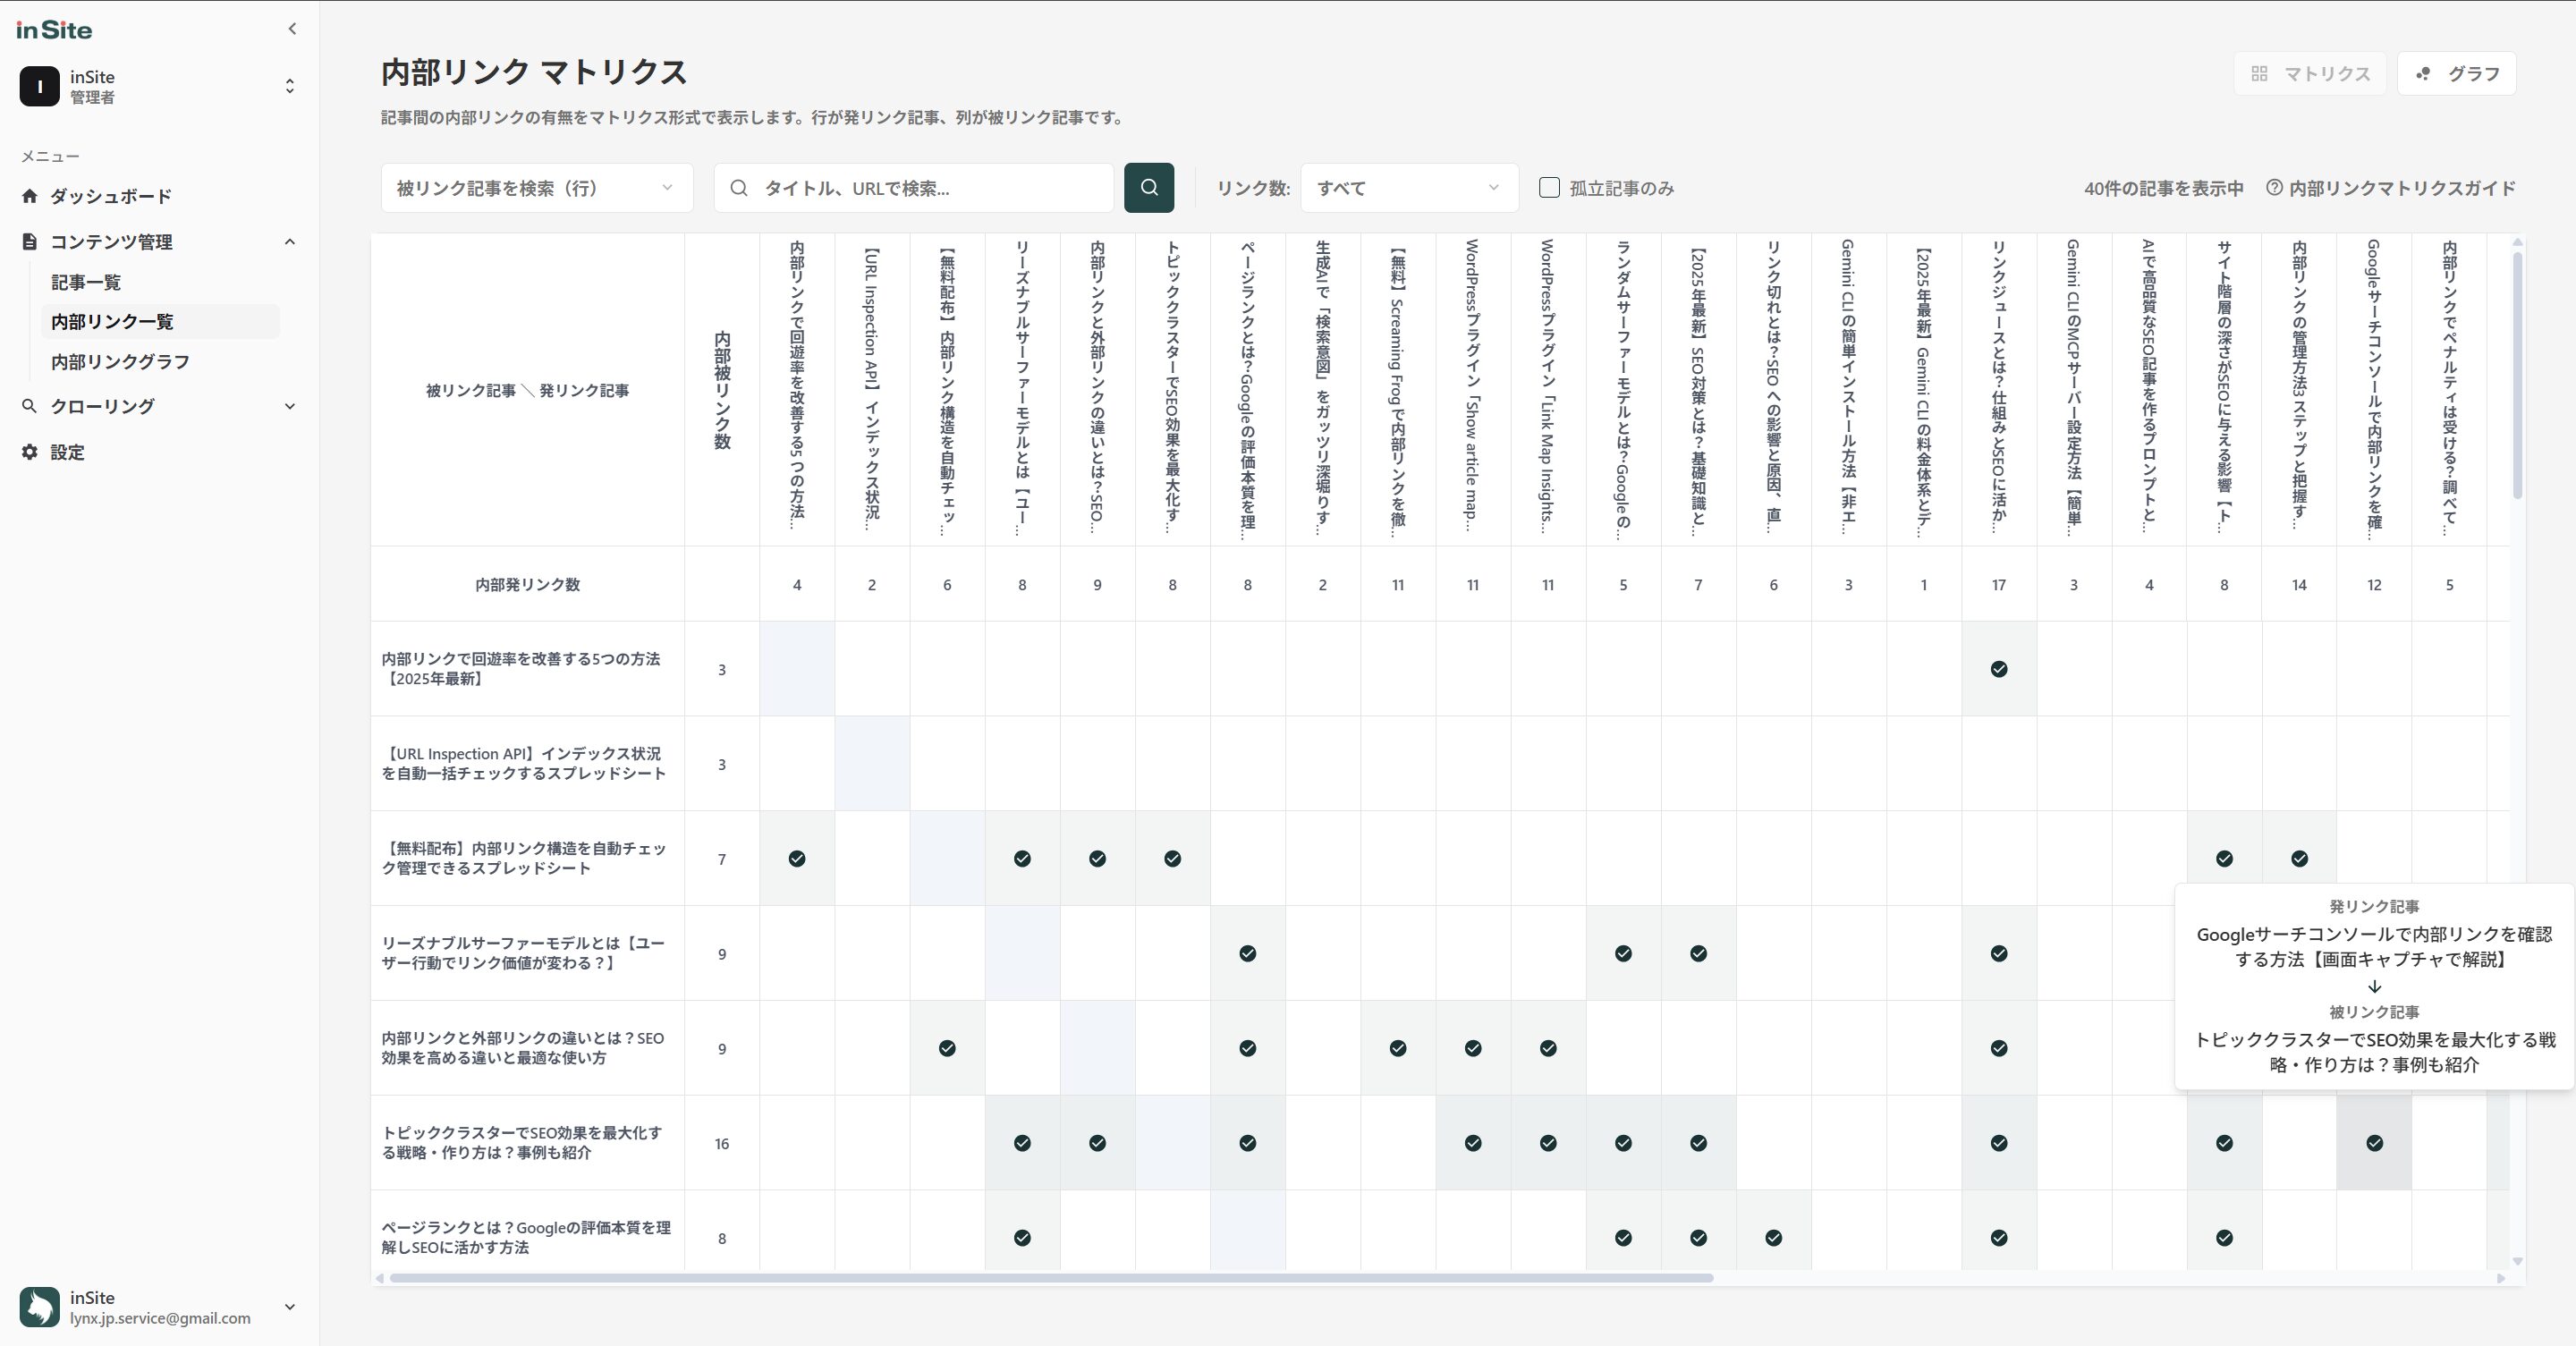This screenshot has height=1346, width=2576.
Task: Click the document icon beside コンテンツ管理
Action: click(x=30, y=242)
